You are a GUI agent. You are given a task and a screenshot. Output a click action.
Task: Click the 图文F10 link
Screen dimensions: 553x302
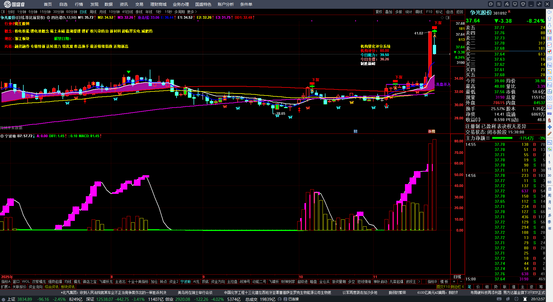click(443, 287)
